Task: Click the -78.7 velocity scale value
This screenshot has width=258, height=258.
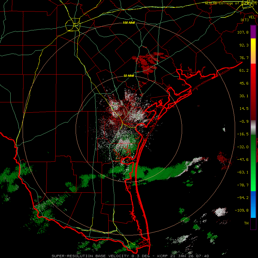Action: [x=243, y=185]
